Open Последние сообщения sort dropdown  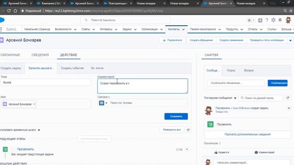(235, 98)
